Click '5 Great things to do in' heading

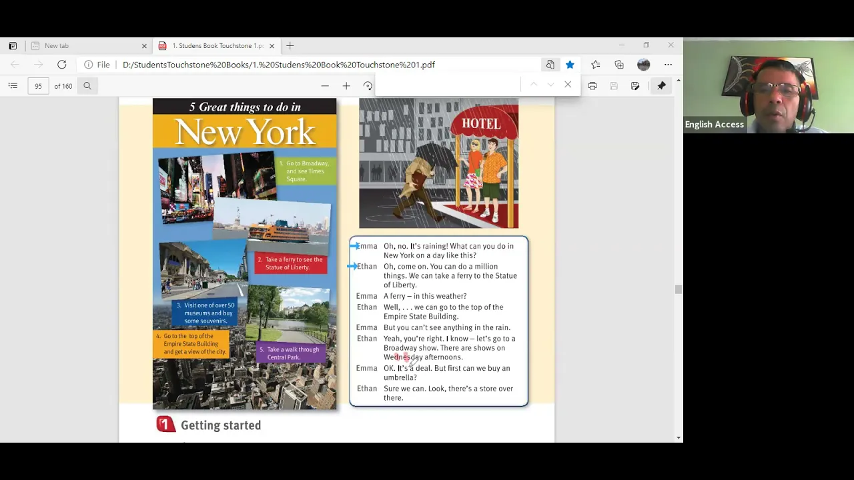245,107
